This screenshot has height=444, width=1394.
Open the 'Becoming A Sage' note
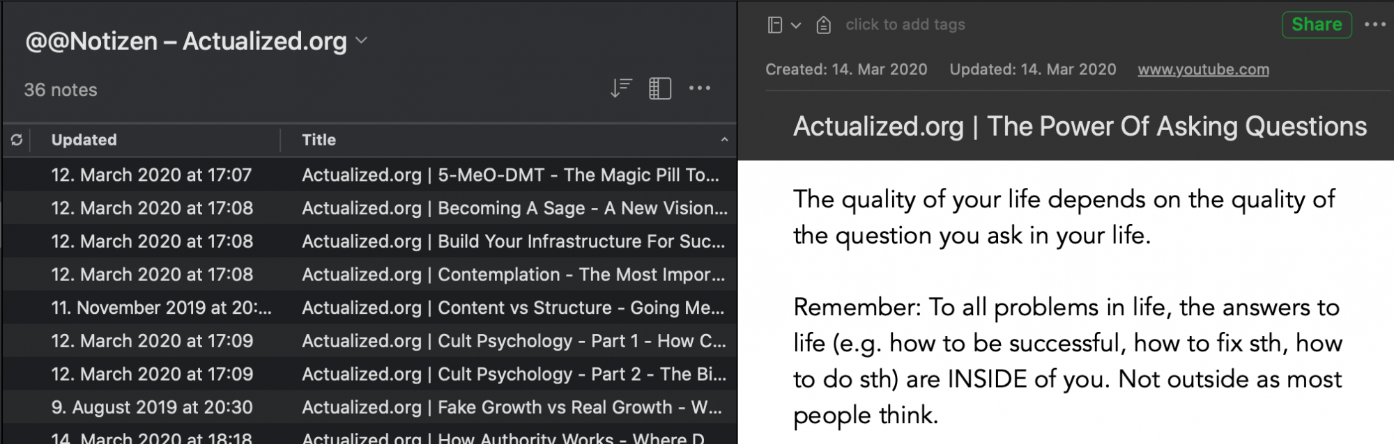pyautogui.click(x=370, y=208)
